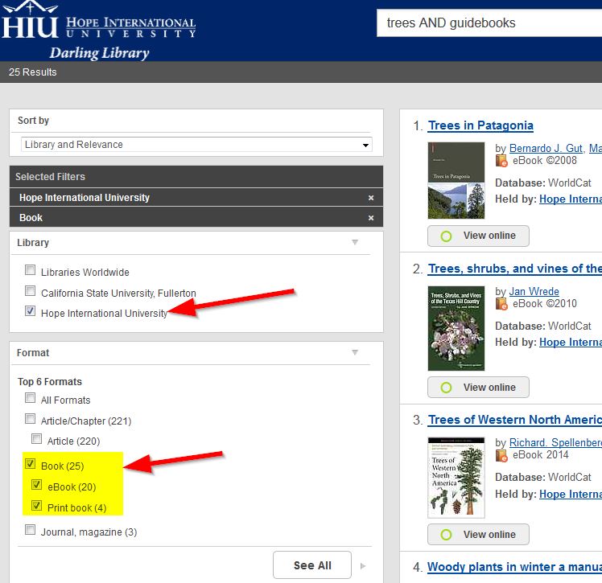This screenshot has width=602, height=583.
Task: Click Held by Hope International link for result 1
Action: (571, 199)
